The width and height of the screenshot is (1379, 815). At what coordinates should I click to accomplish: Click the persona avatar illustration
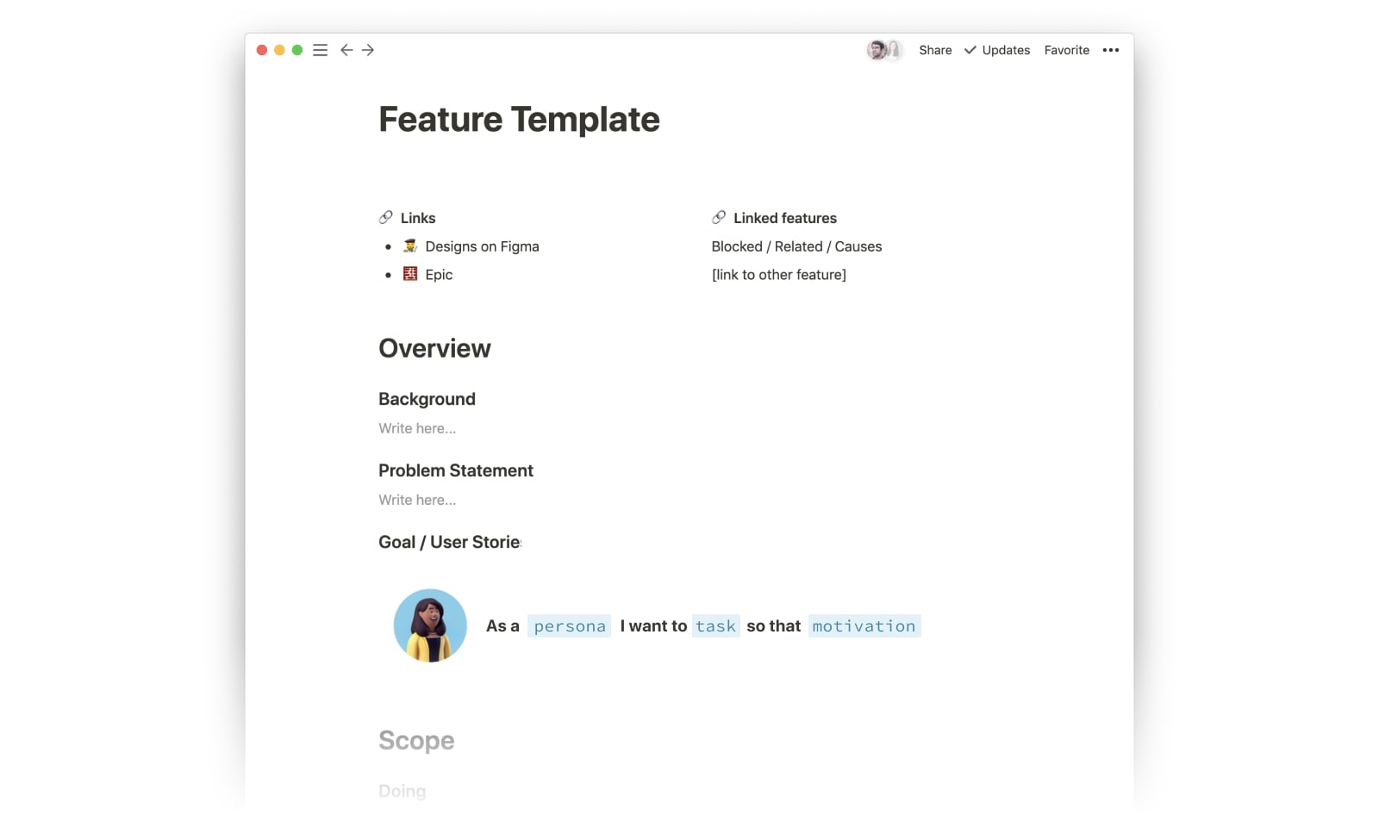430,625
